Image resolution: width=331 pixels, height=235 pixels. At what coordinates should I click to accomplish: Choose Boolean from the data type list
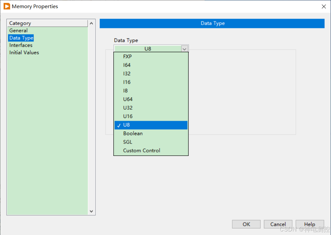(151, 134)
